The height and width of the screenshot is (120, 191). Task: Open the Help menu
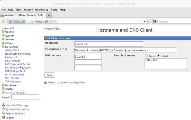point(63,10)
